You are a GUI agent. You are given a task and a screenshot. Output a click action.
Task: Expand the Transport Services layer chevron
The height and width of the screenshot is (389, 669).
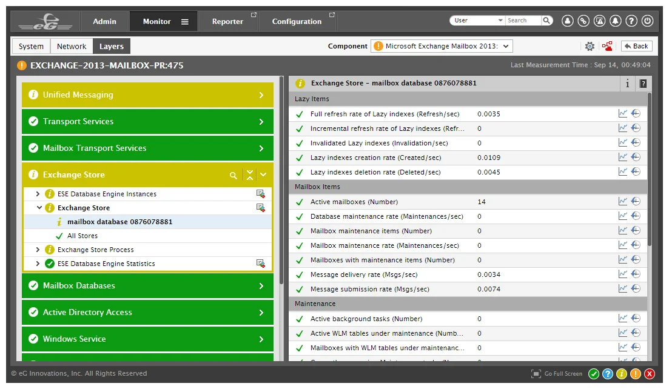pos(261,122)
